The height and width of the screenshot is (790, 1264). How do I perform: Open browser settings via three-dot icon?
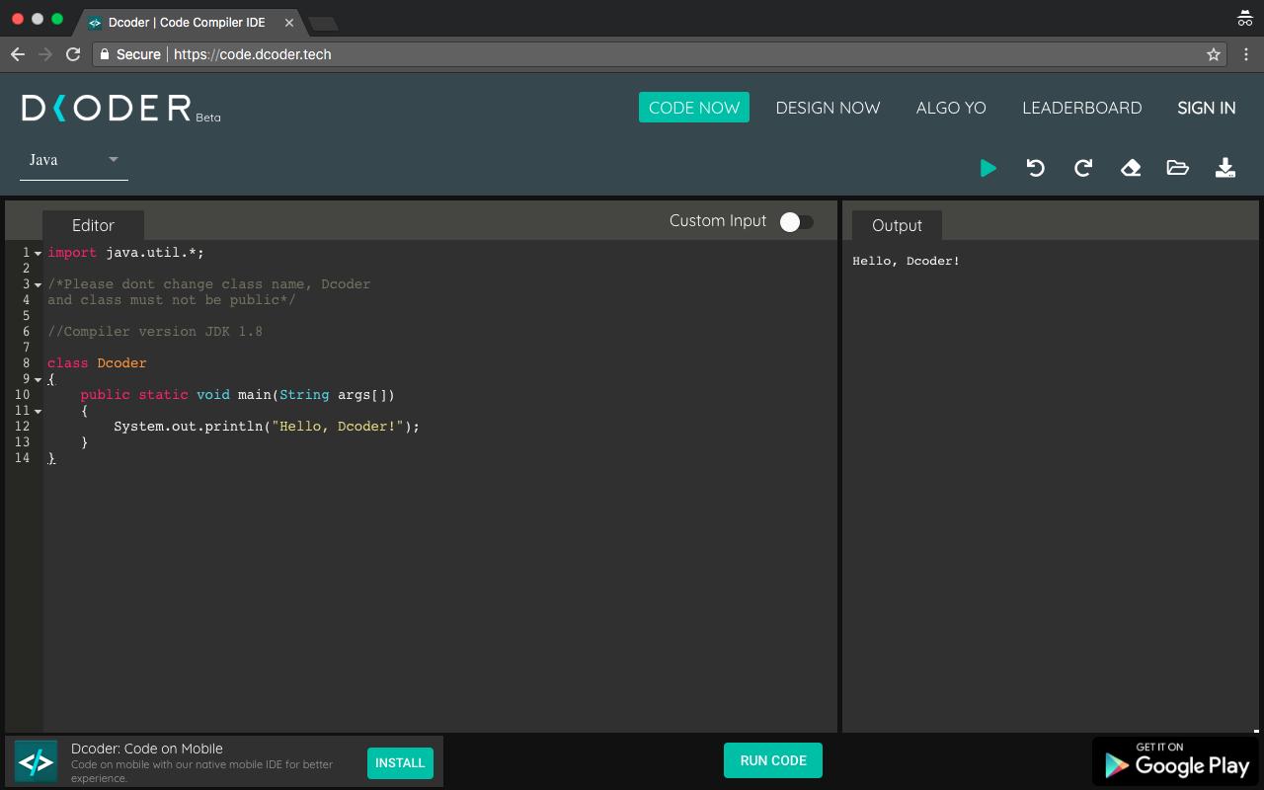[x=1246, y=54]
